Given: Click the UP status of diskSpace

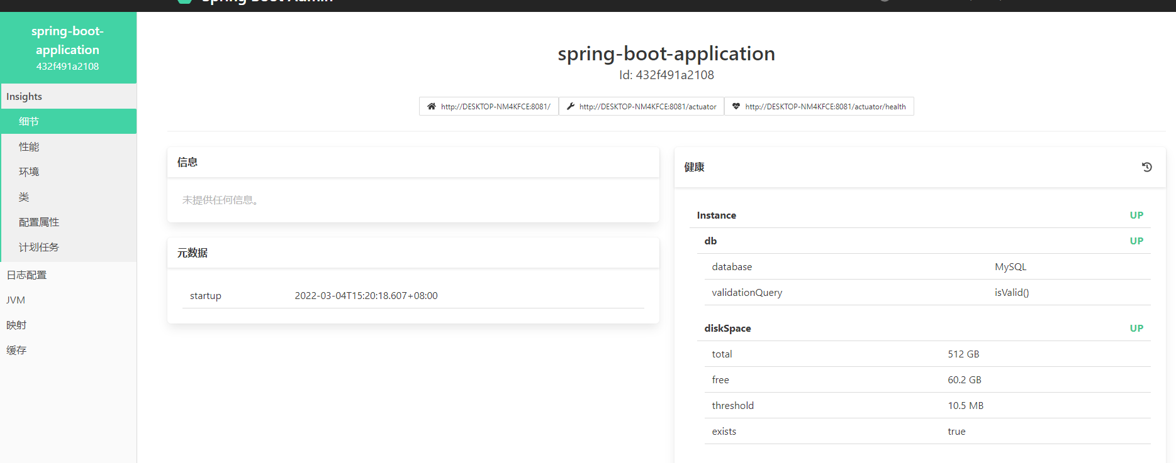Looking at the screenshot, I should (x=1136, y=328).
